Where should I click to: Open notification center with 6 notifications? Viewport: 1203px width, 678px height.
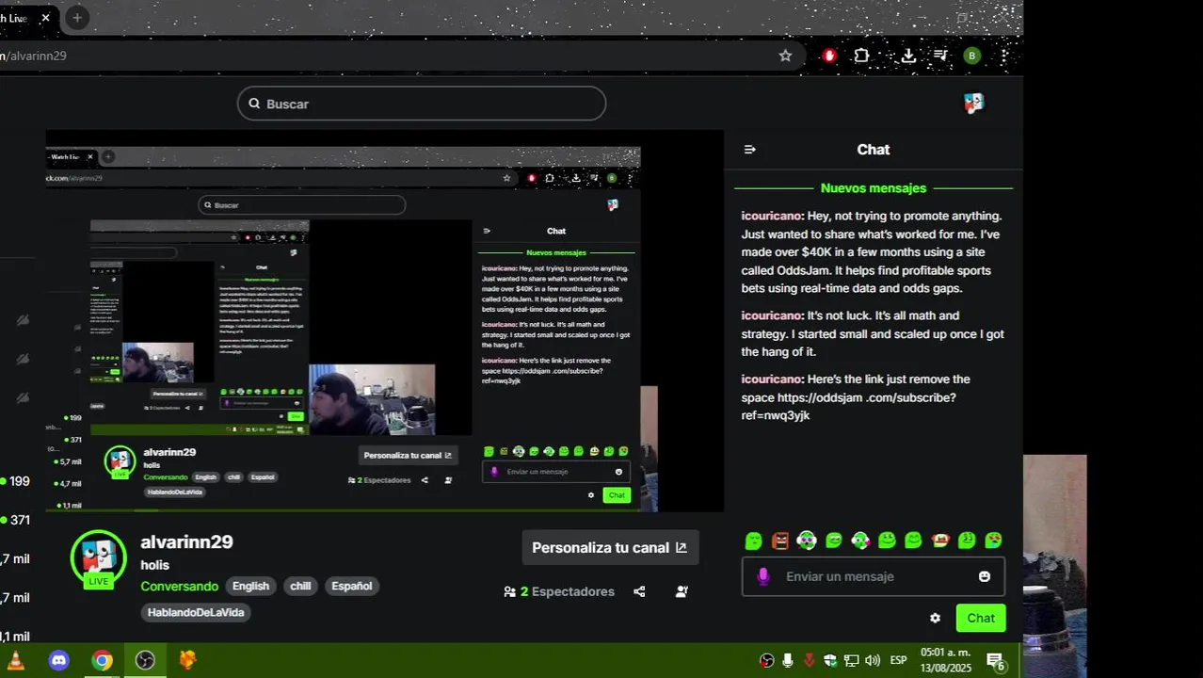996,662
